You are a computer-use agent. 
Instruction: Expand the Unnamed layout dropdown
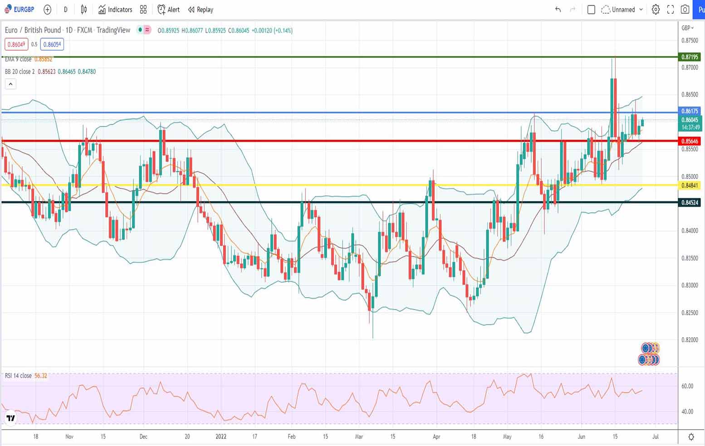(x=641, y=10)
